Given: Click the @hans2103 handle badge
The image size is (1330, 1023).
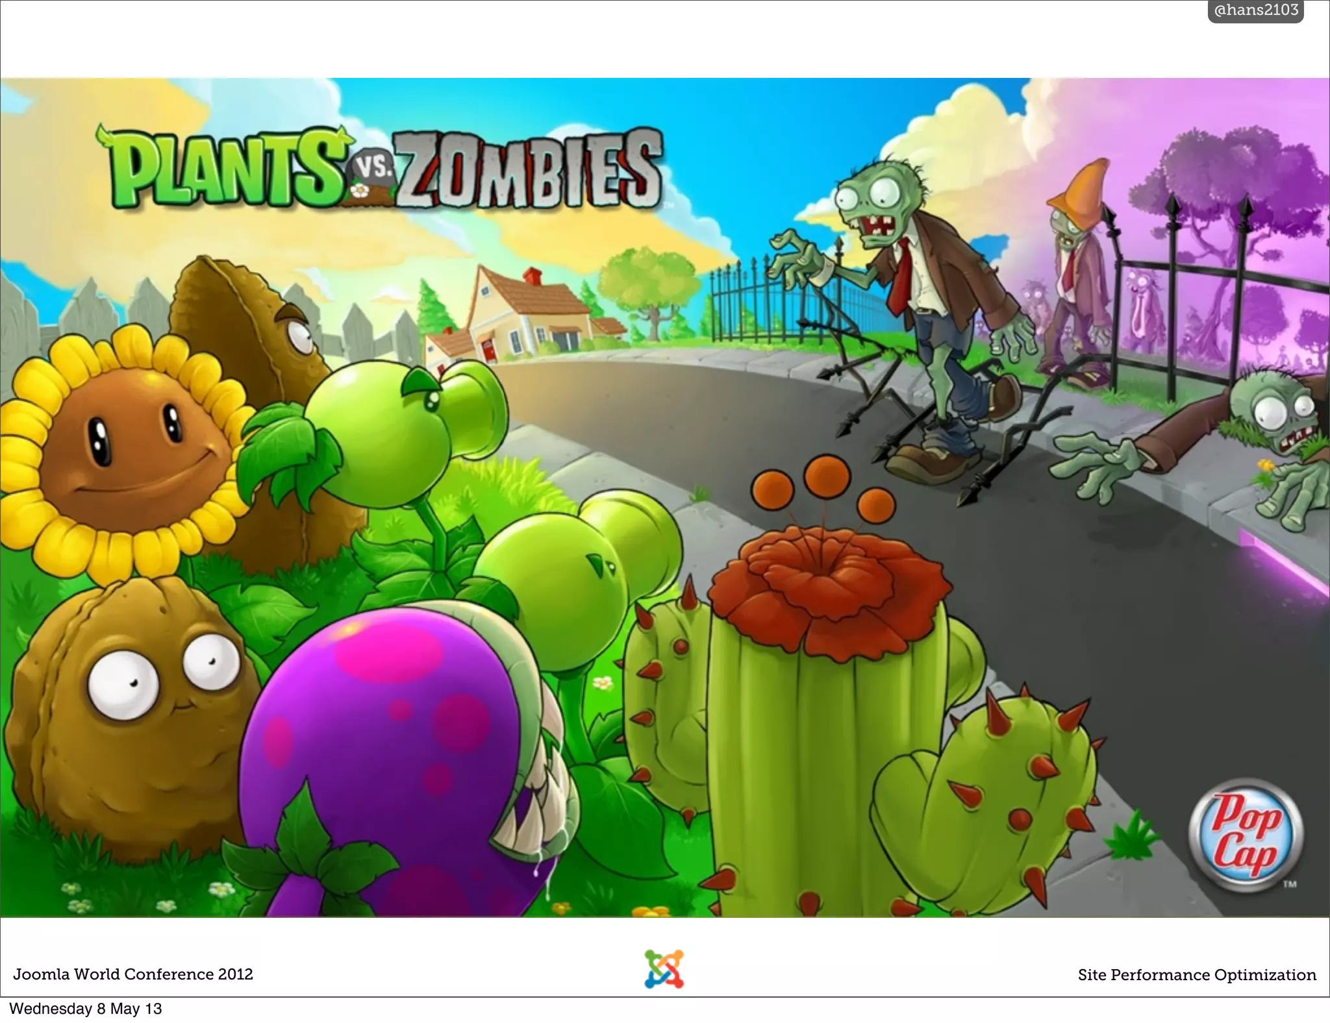Looking at the screenshot, I should (1255, 11).
